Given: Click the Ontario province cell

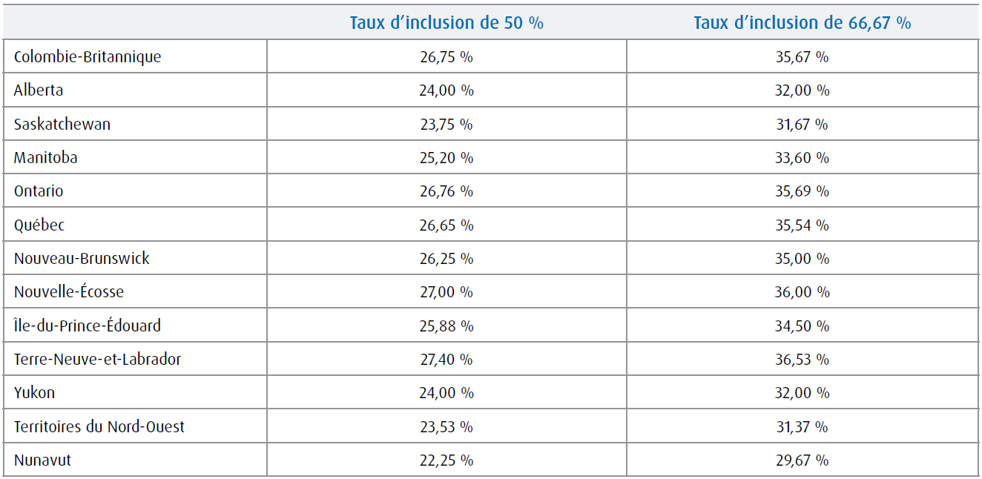Looking at the screenshot, I should coord(39,191).
